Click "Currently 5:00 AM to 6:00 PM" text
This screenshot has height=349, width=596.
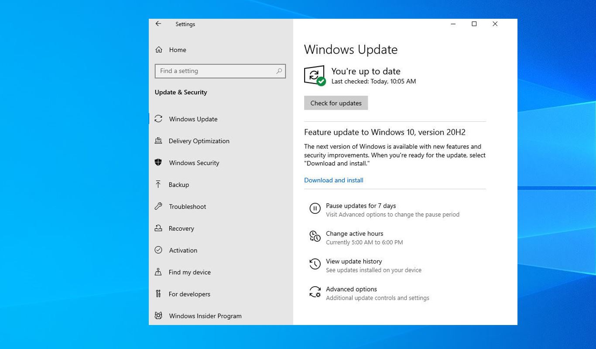(364, 242)
